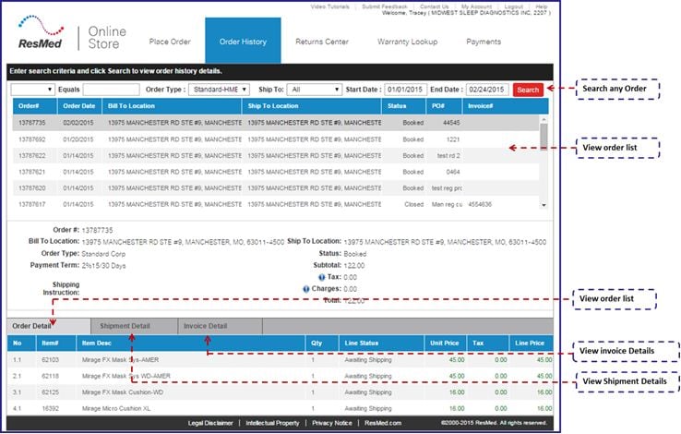
Task: Click the PO# column header
Action: tap(444, 106)
